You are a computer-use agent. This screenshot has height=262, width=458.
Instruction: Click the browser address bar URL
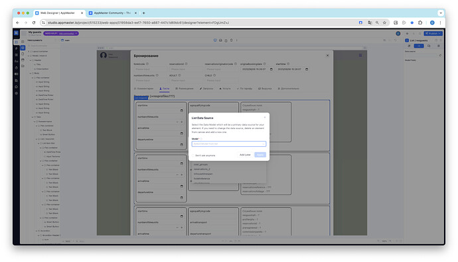[x=138, y=22]
